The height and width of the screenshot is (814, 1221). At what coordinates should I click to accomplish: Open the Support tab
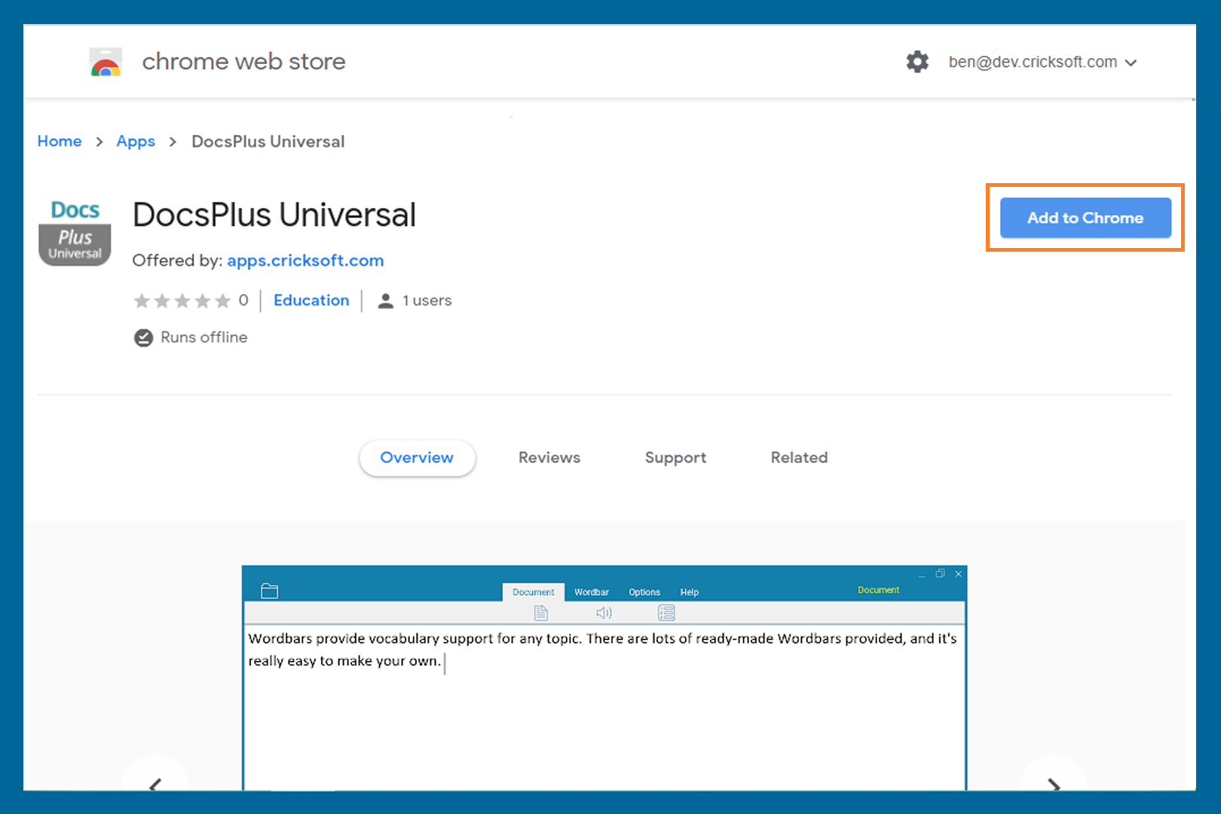click(x=675, y=457)
